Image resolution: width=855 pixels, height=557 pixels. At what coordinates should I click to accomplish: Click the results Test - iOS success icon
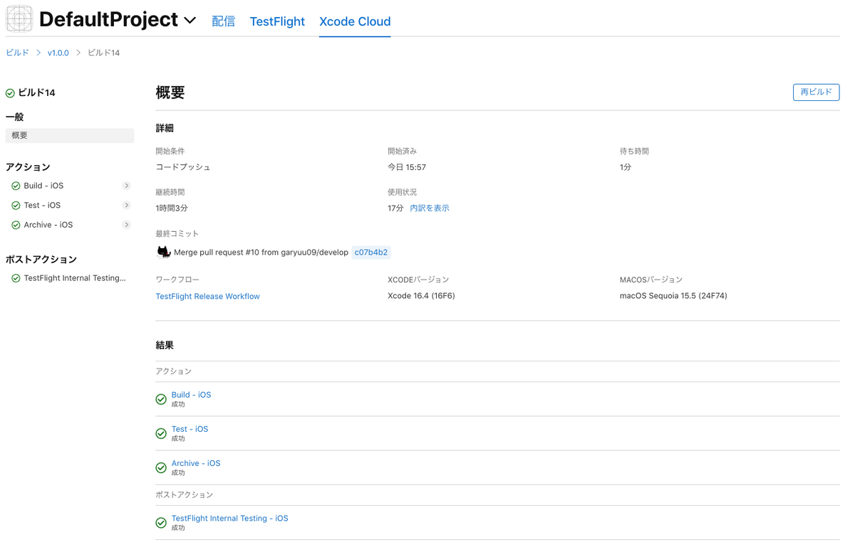coord(161,433)
